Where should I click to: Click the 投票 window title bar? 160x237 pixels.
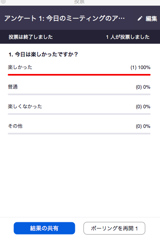79,2
